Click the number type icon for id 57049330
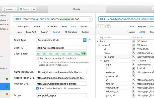 (134, 49)
